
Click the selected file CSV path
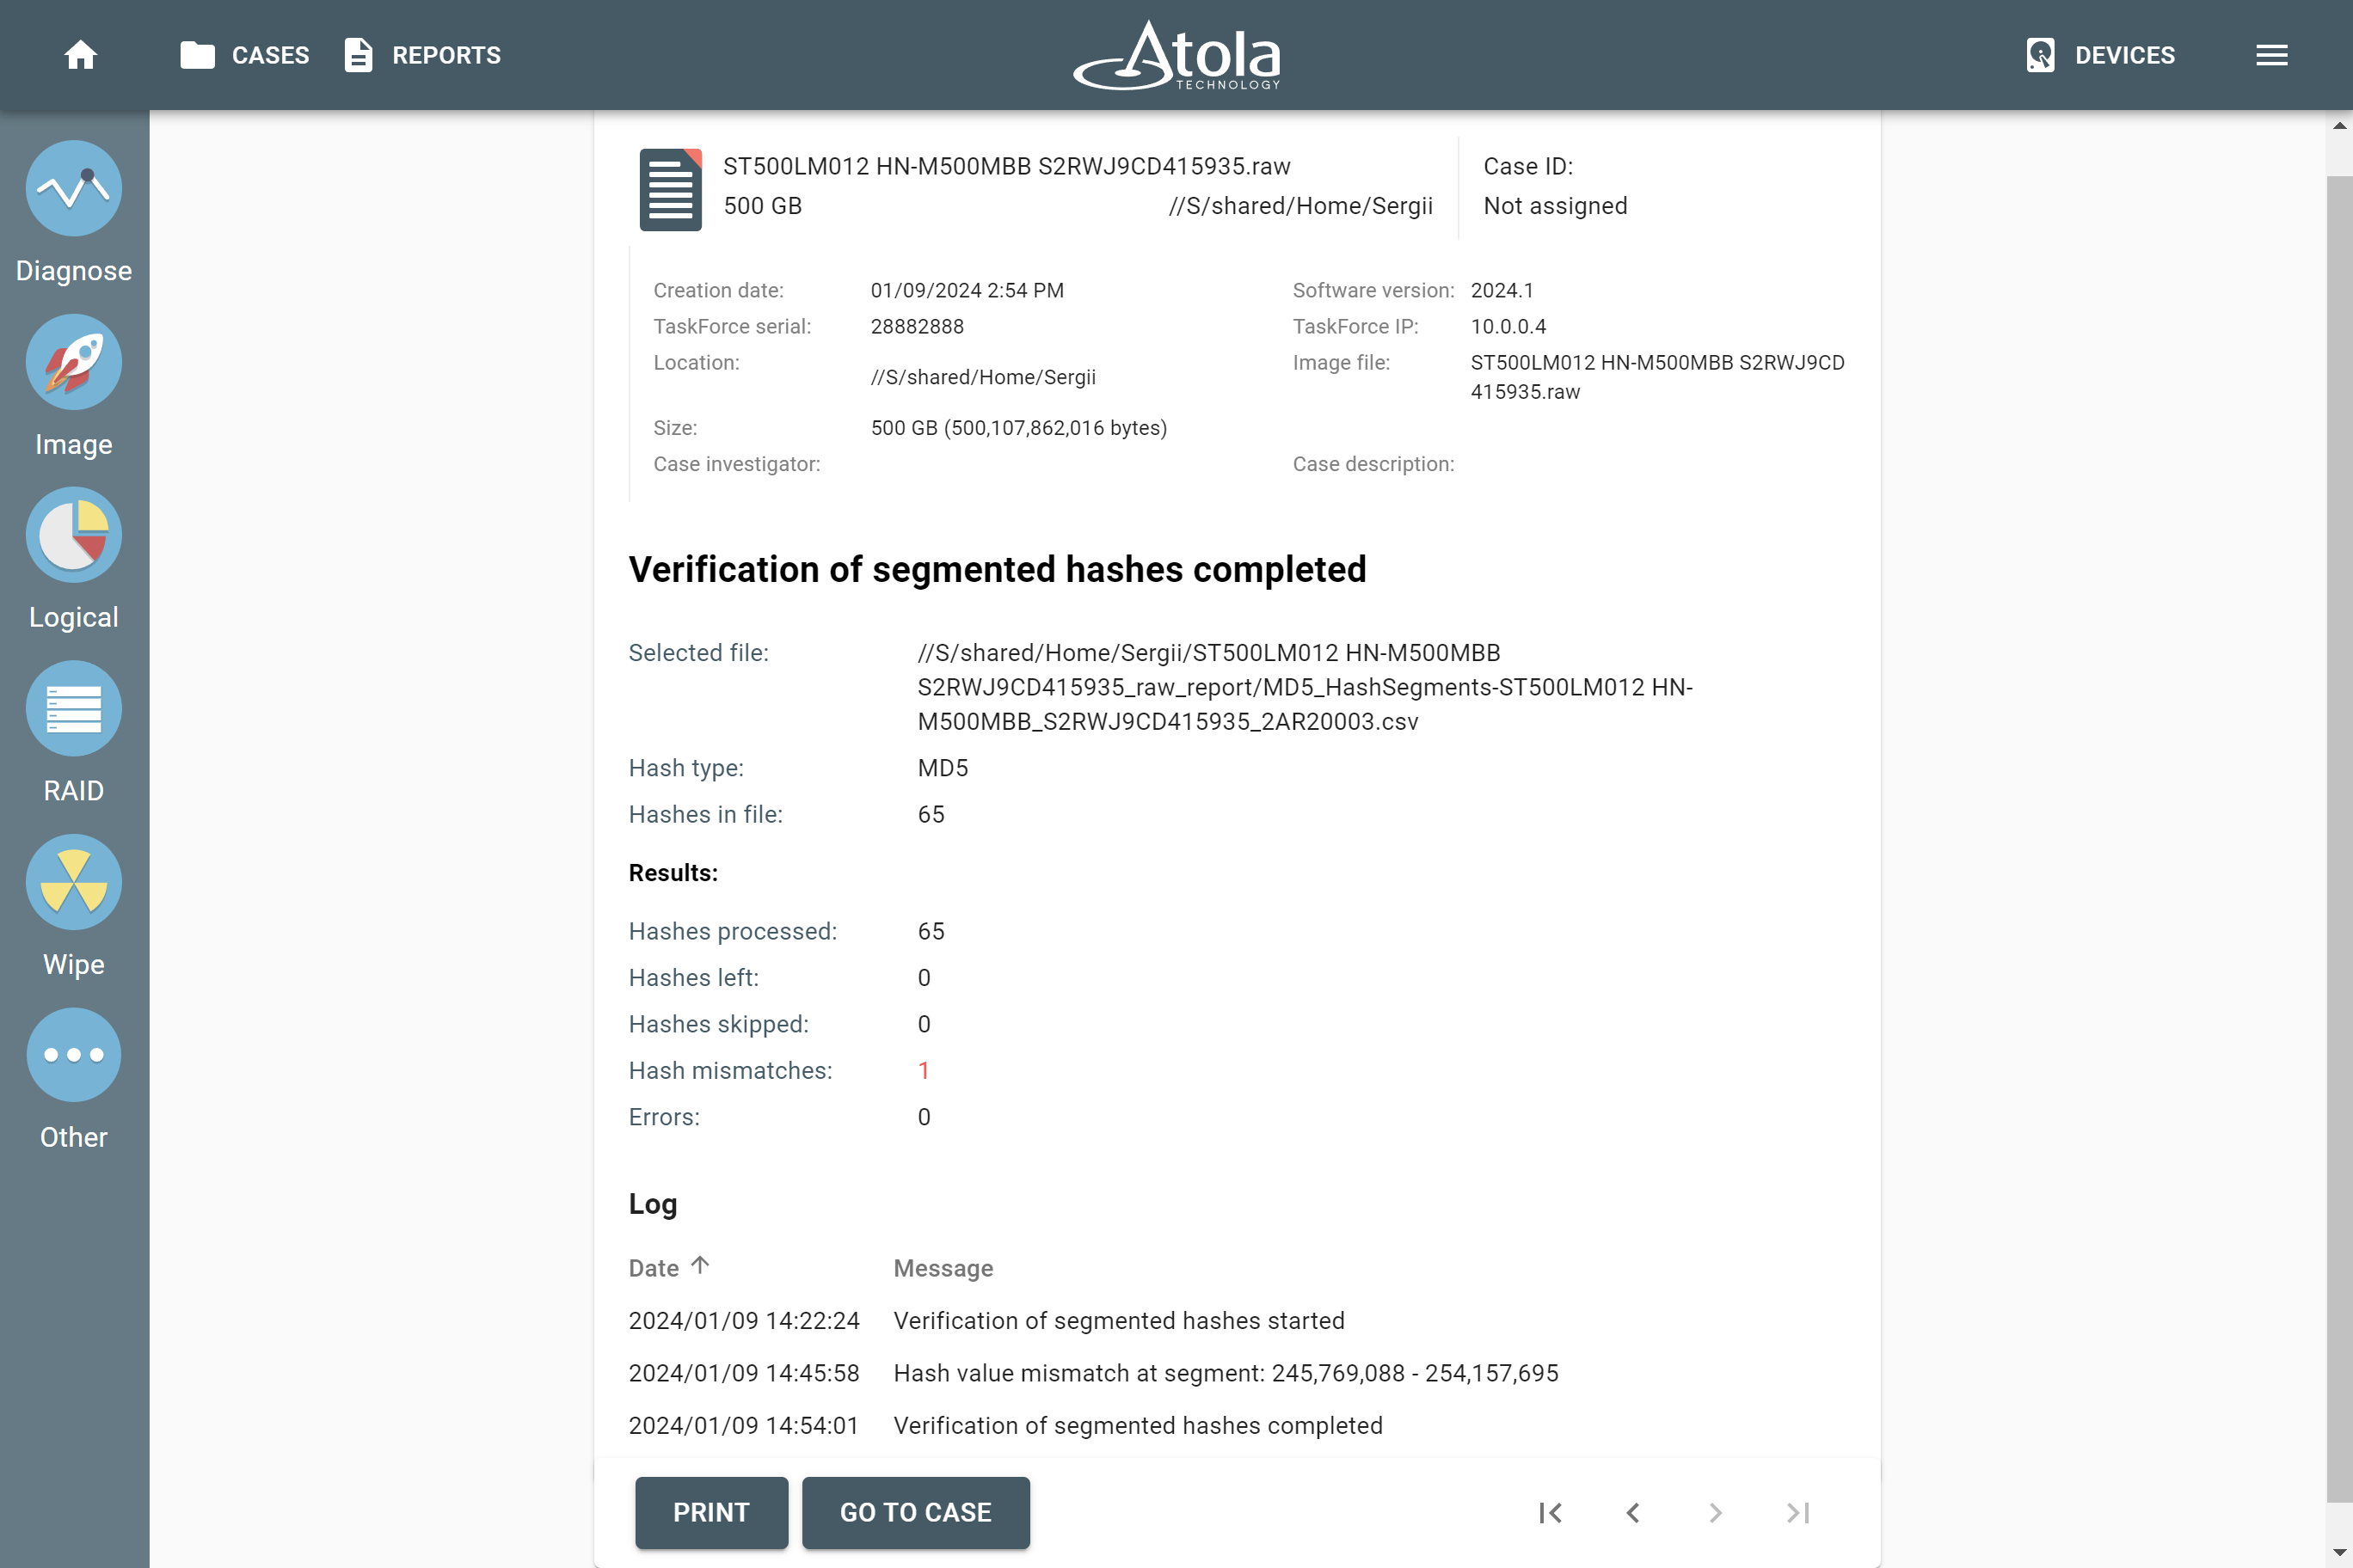pyautogui.click(x=1305, y=687)
